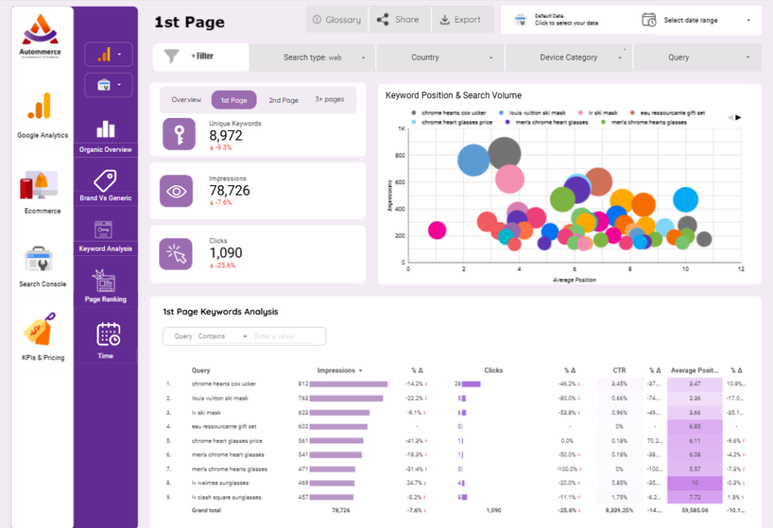Switch to the 2nd Page tab
Viewport: 773px width, 528px height.
tap(284, 100)
